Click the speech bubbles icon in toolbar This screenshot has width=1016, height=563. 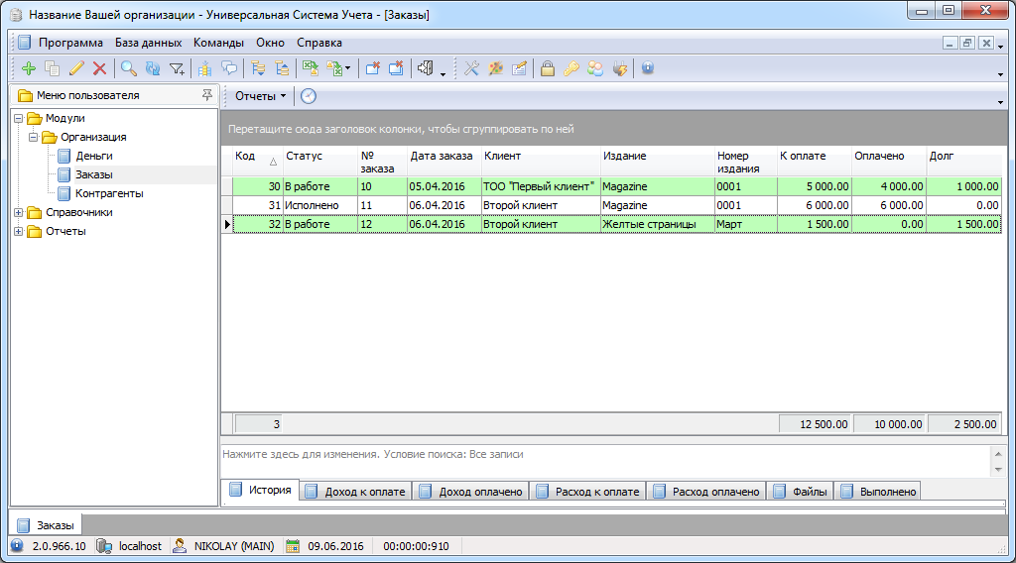click(x=229, y=68)
